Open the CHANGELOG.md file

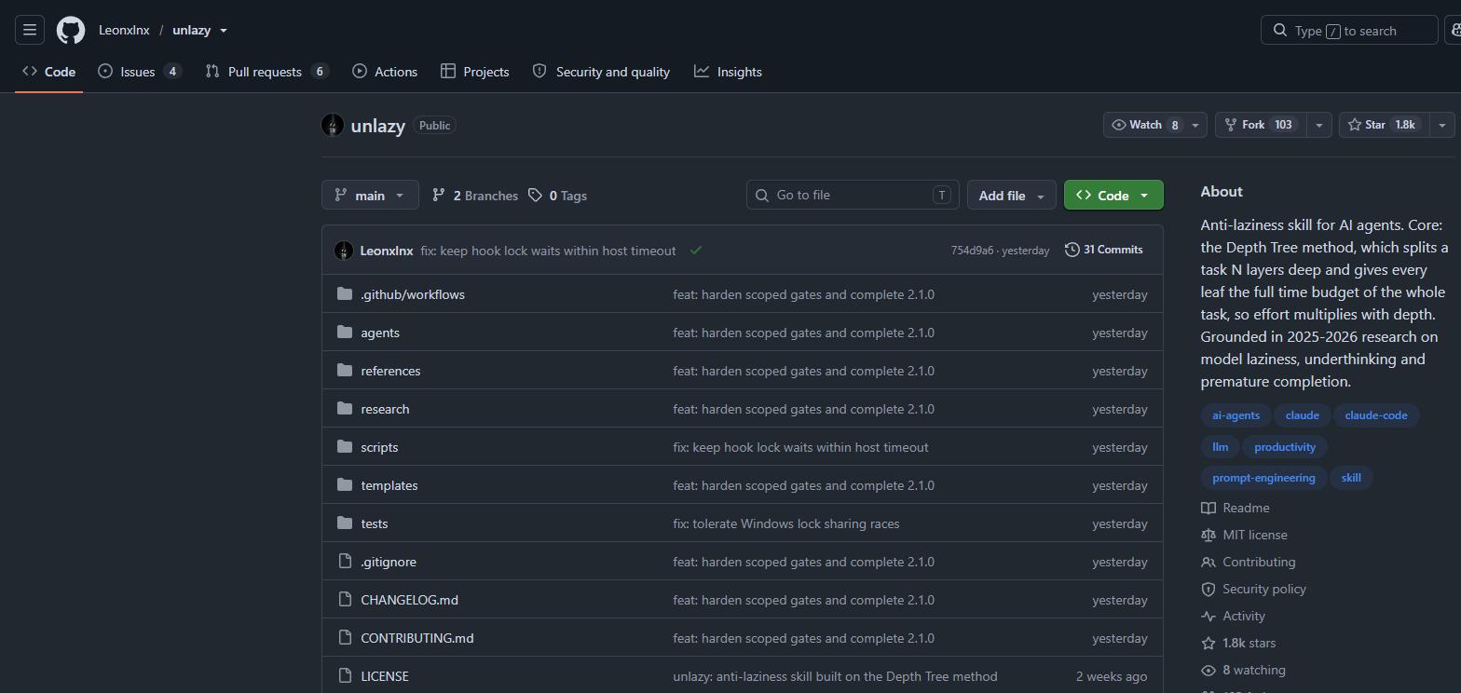tap(409, 600)
